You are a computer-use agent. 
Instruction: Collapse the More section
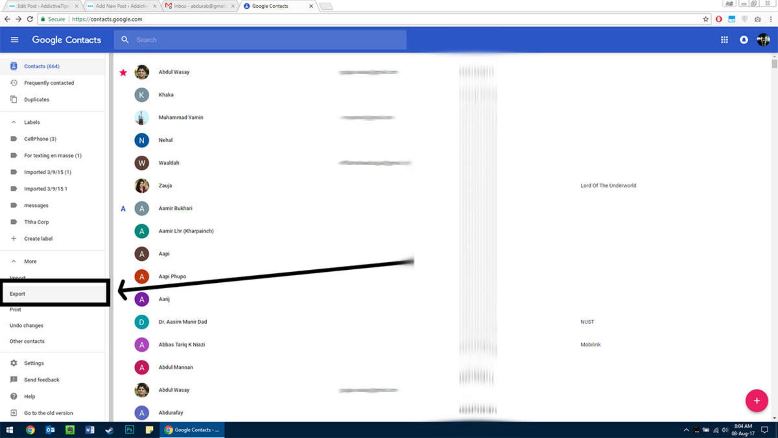coord(14,261)
